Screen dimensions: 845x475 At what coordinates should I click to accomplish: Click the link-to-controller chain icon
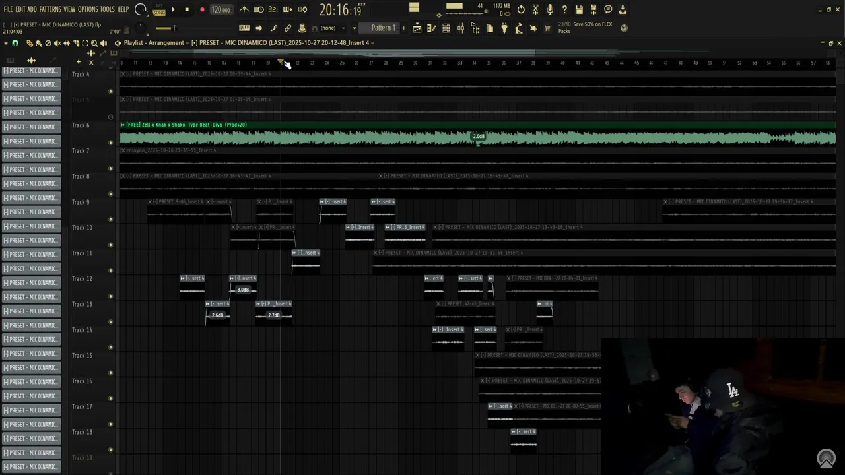[288, 28]
